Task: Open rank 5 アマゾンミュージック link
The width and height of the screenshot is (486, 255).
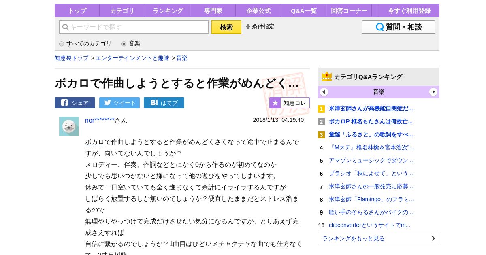Action: pos(371,160)
